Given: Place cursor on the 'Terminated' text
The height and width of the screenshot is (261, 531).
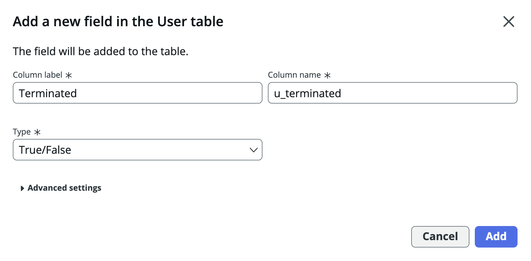Looking at the screenshot, I should [x=48, y=93].
